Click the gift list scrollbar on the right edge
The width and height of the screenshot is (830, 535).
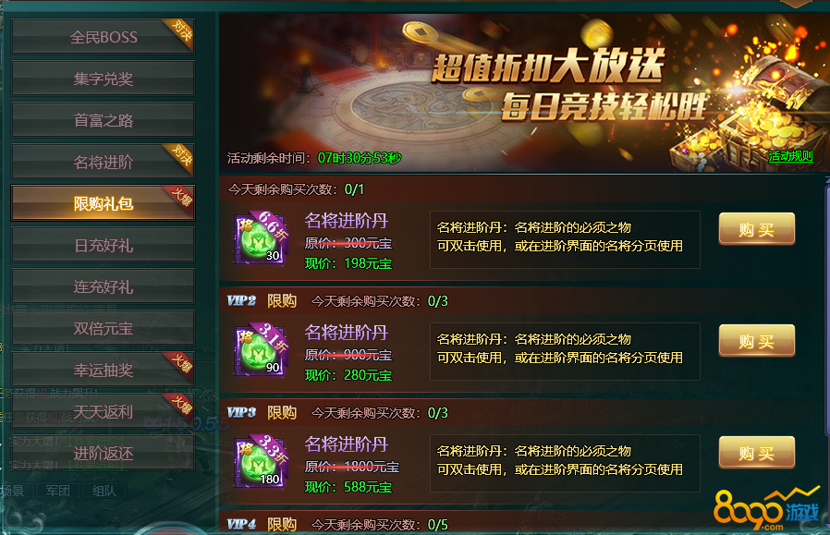[827, 307]
